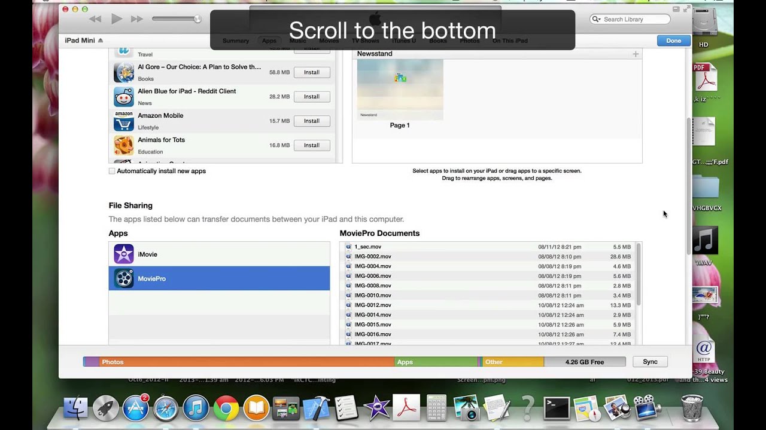The width and height of the screenshot is (766, 430).
Task: Play music with the play button
Action: [117, 19]
